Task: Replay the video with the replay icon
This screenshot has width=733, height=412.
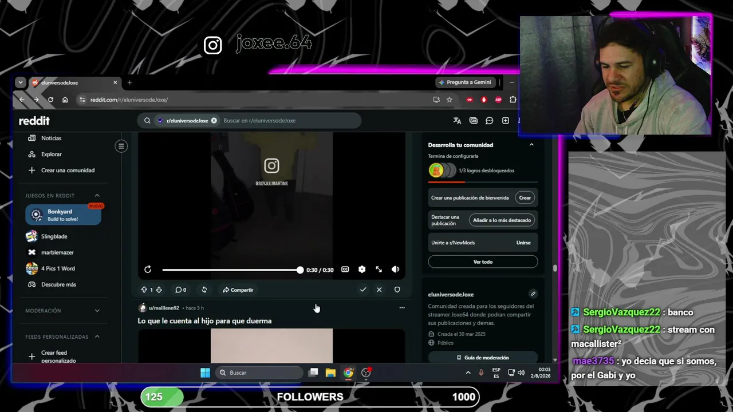Action: click(148, 270)
